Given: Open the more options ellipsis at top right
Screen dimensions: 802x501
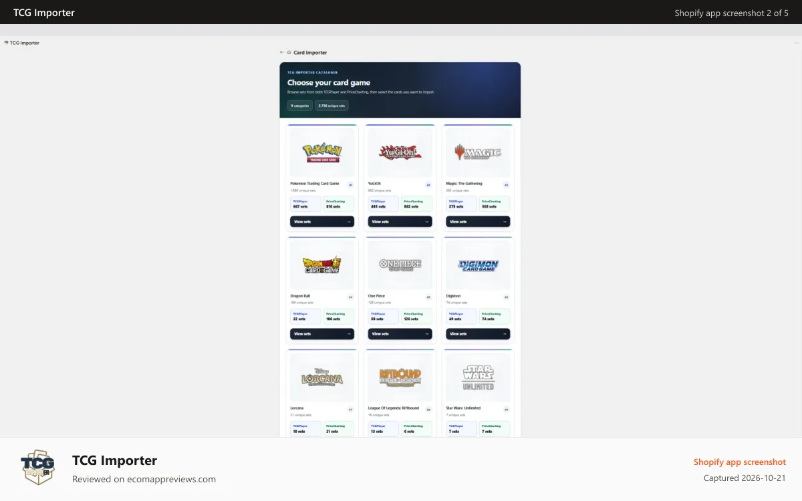Looking at the screenshot, I should point(797,43).
